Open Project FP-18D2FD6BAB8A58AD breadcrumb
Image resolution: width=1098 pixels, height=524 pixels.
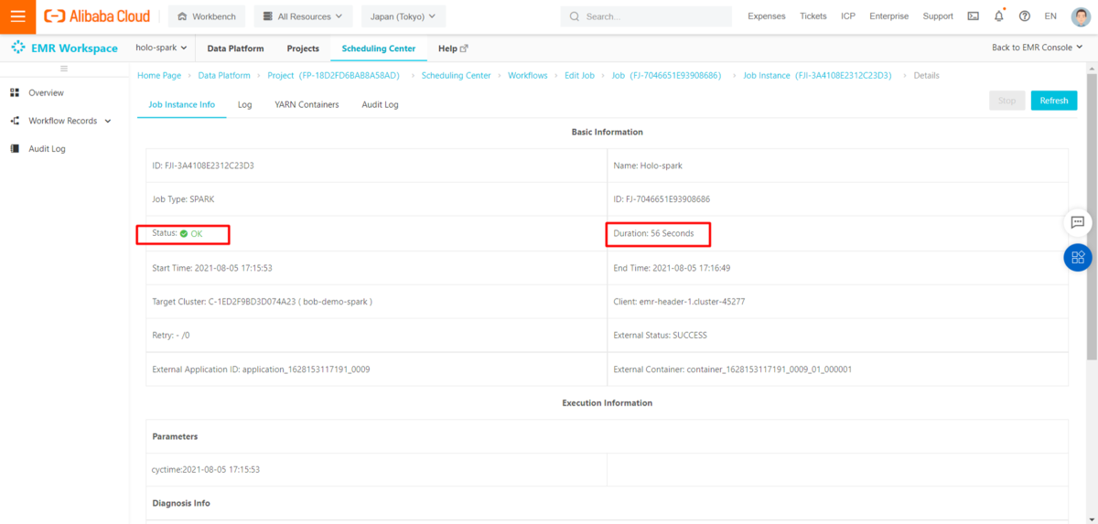click(334, 76)
